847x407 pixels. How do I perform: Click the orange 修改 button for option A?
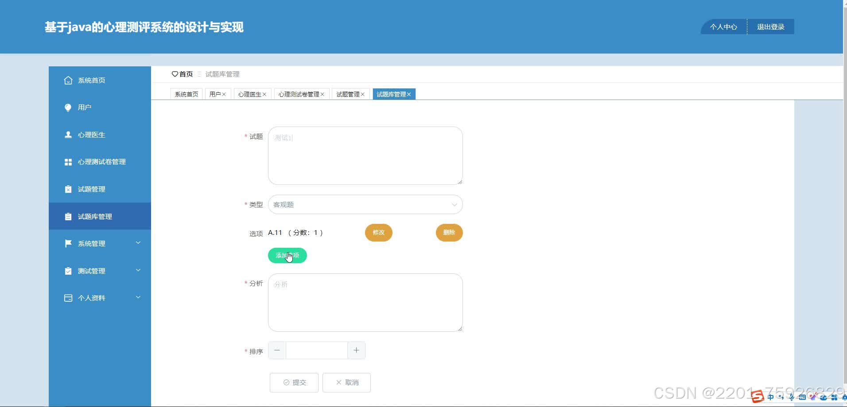tap(378, 233)
